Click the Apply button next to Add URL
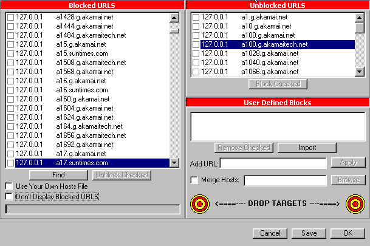This screenshot has width=370, height=246. (348, 163)
